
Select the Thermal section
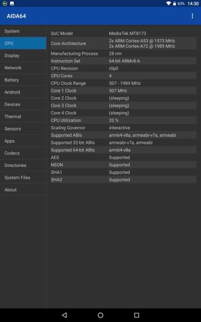(x=23, y=116)
